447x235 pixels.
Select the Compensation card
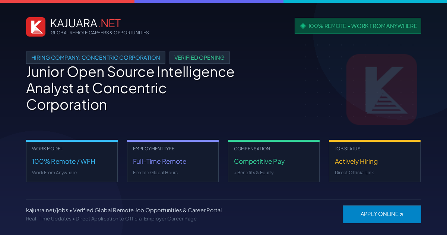(x=274, y=161)
